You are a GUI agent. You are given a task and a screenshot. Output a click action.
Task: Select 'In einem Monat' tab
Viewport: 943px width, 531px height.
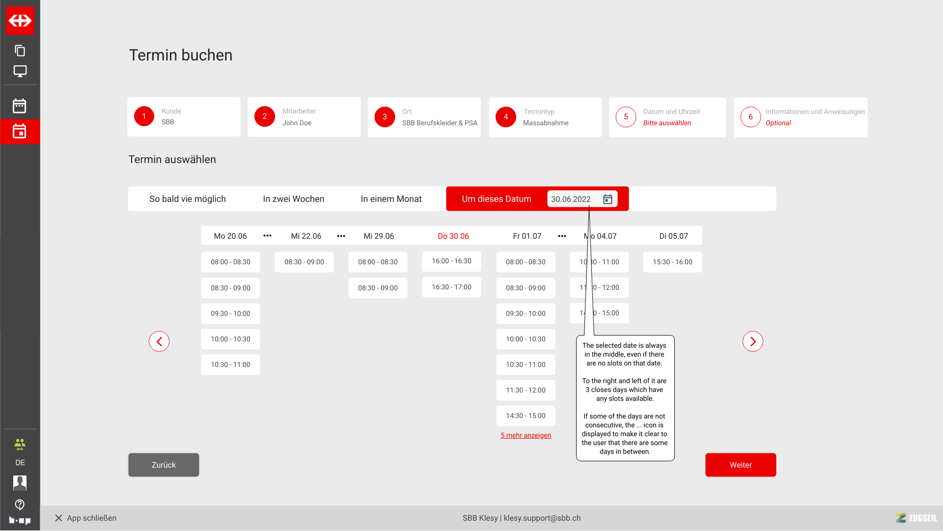pos(391,199)
